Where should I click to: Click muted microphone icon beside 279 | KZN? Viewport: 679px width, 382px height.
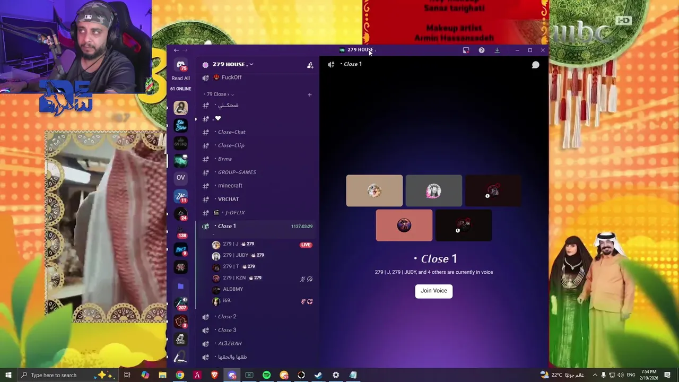click(303, 279)
